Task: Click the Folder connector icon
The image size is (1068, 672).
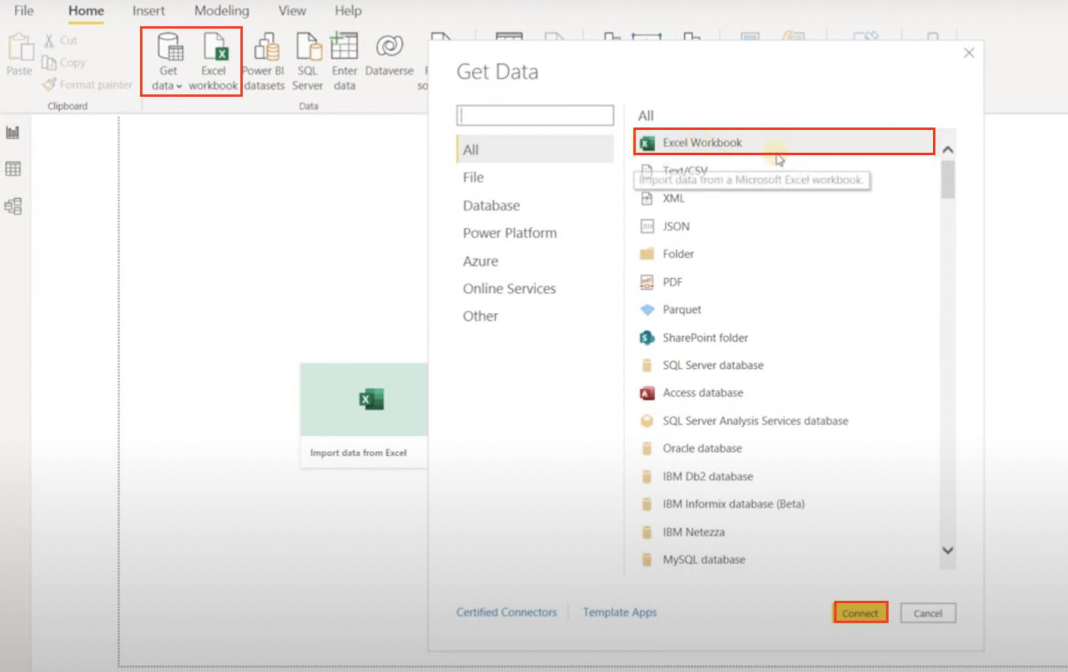Action: coord(647,254)
